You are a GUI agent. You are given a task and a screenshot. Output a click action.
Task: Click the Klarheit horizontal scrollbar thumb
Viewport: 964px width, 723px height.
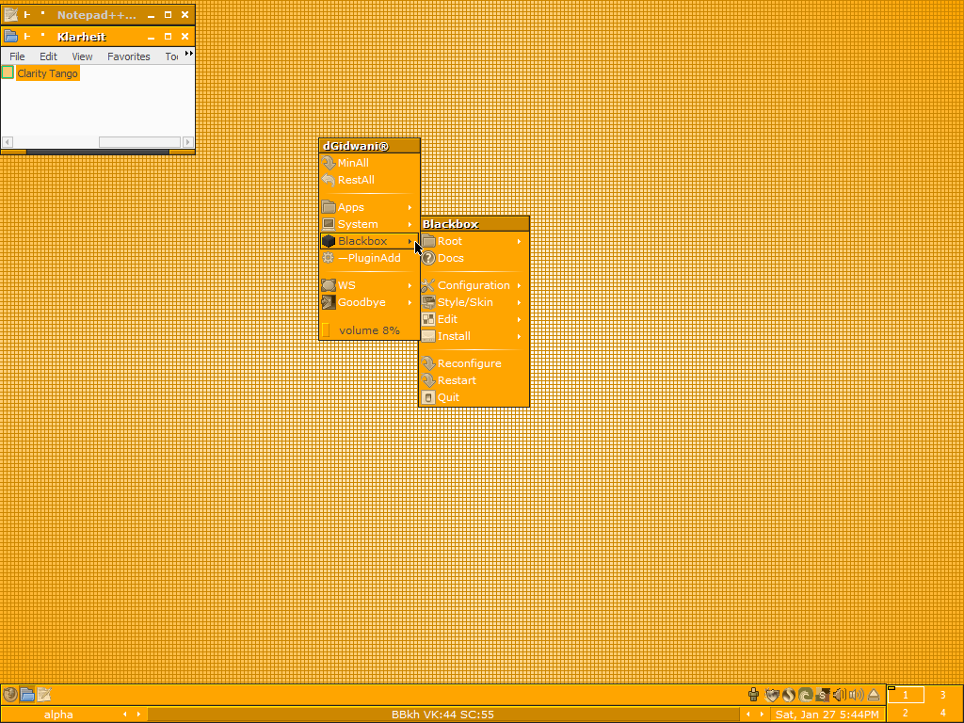click(139, 142)
